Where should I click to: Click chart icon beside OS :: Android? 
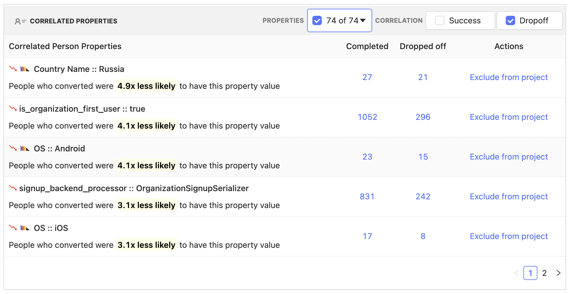pyautogui.click(x=25, y=148)
